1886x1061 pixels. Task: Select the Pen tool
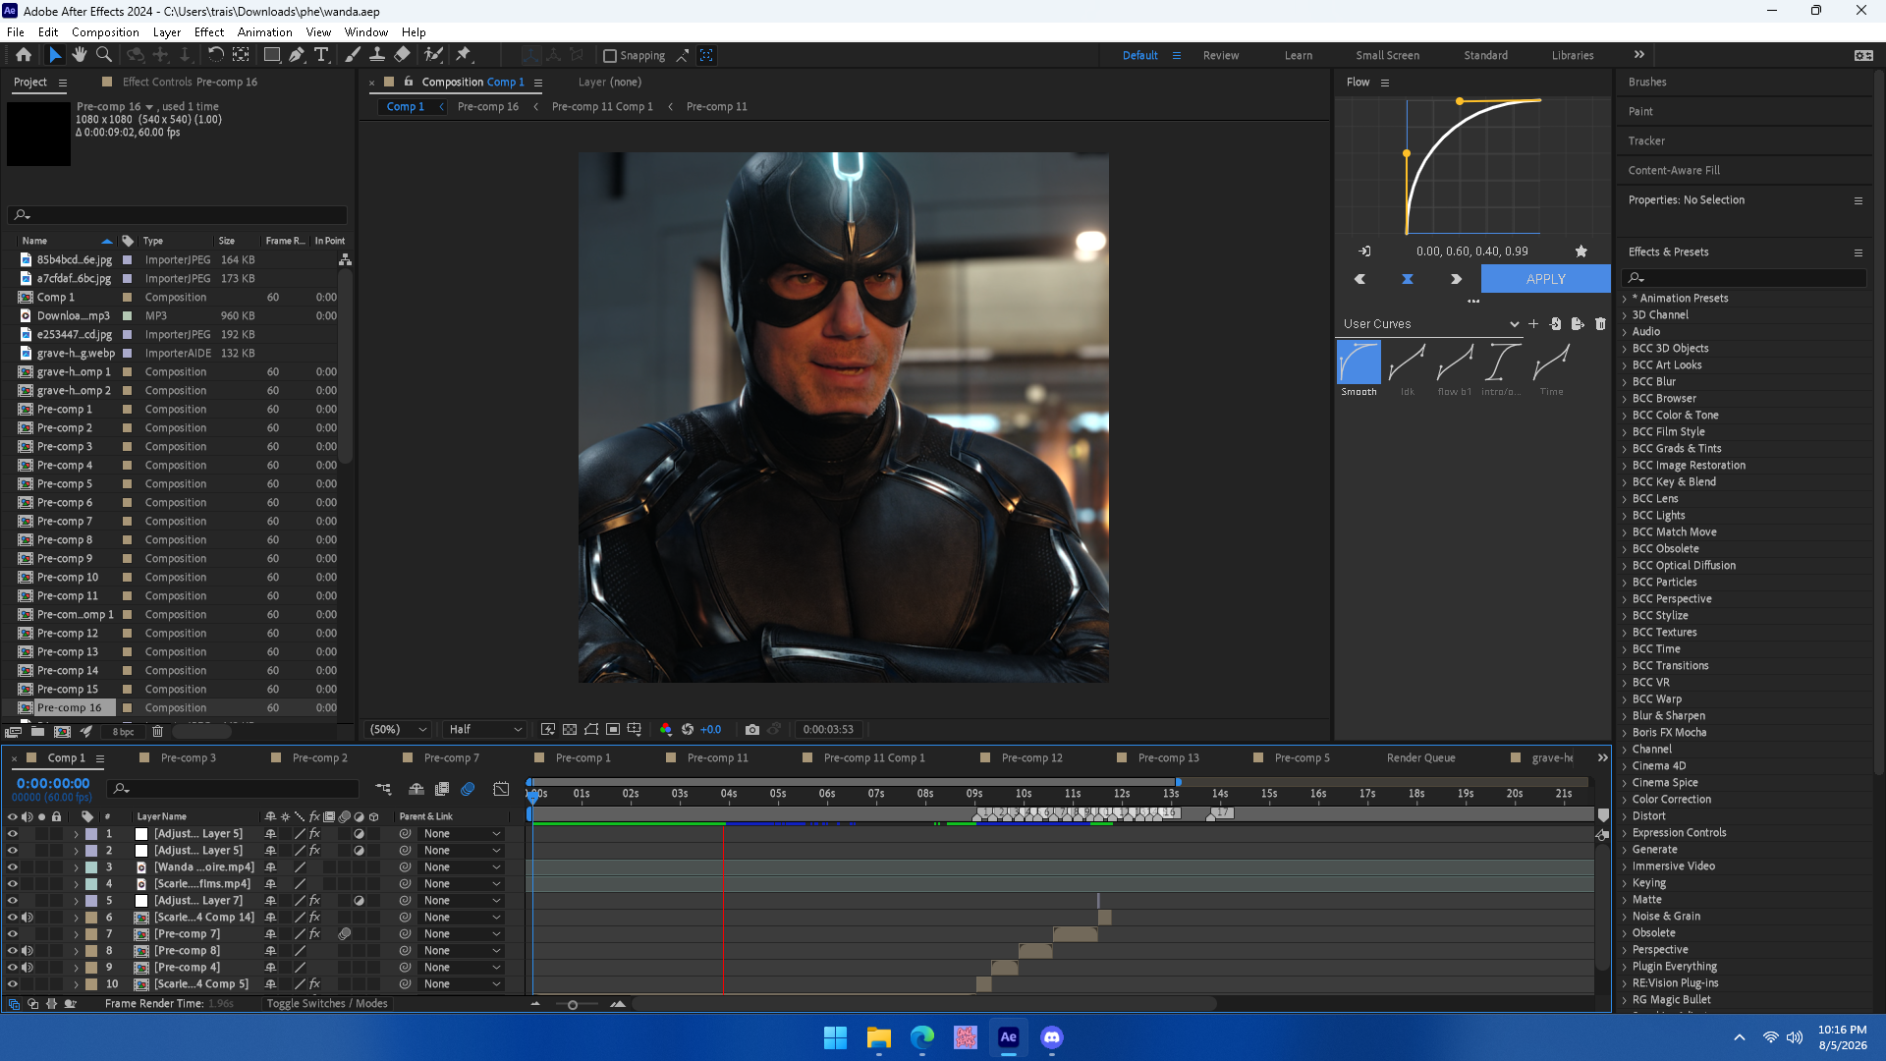point(297,55)
